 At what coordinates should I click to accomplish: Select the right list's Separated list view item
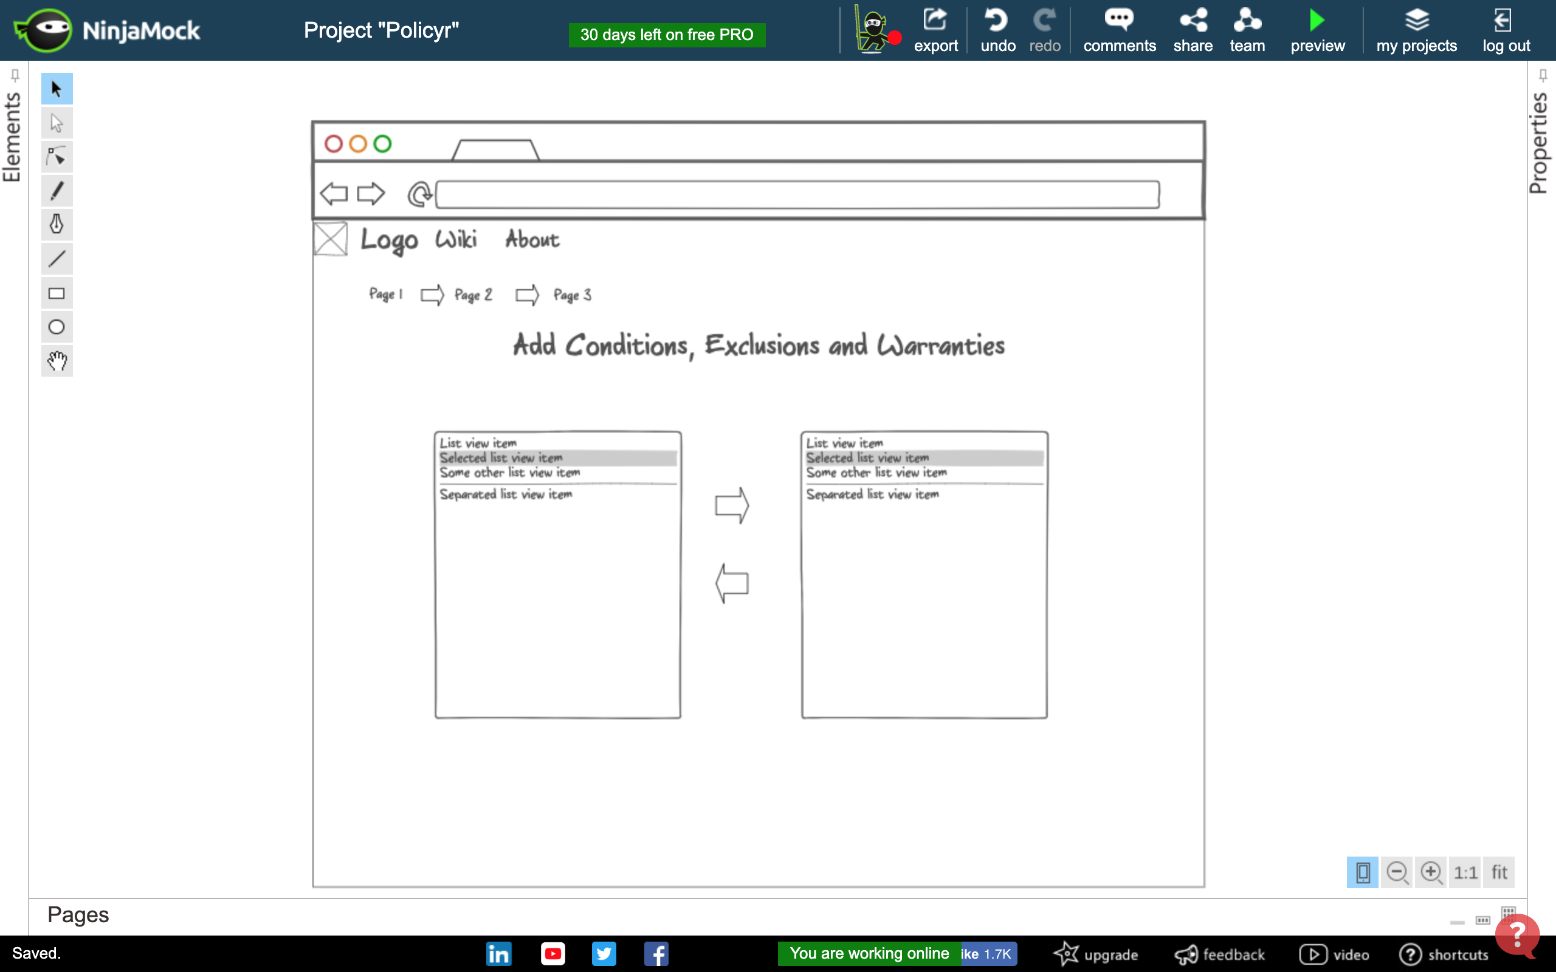pyautogui.click(x=873, y=495)
